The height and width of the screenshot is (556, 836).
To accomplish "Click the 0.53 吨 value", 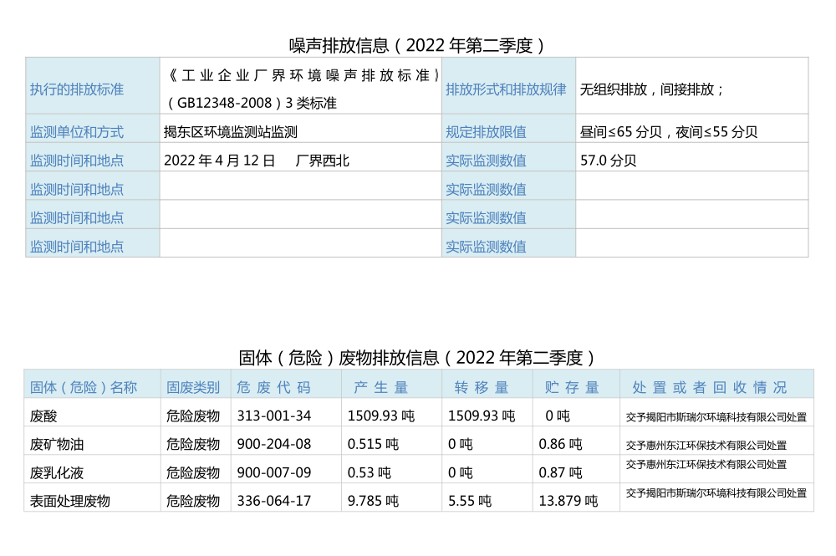I will (x=369, y=473).
